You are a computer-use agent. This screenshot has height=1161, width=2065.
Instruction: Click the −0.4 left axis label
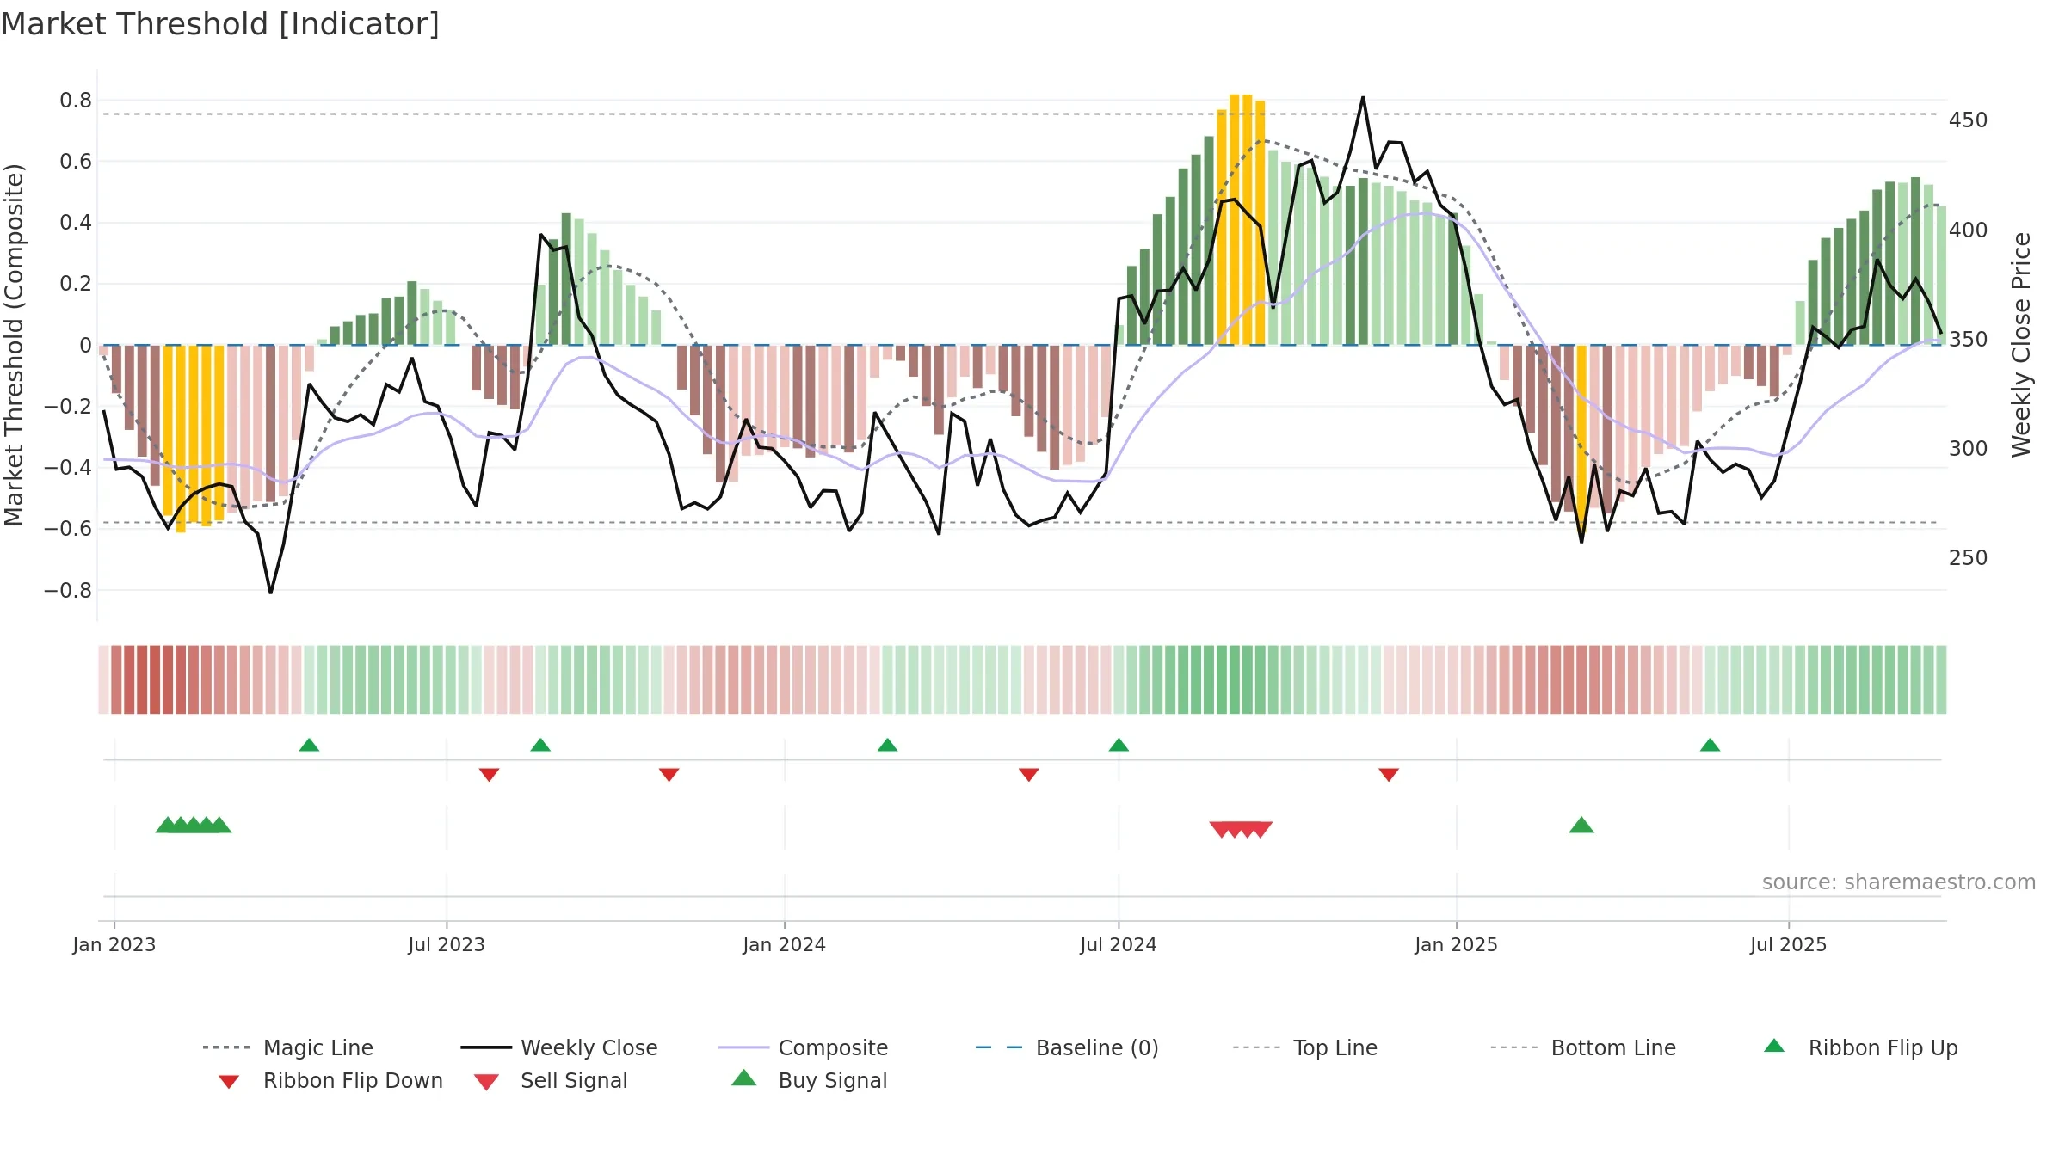click(68, 468)
